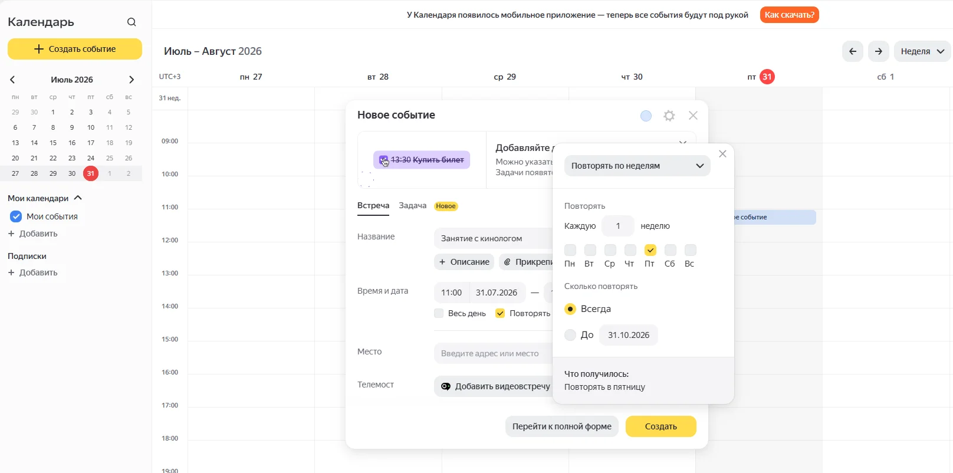Show previous month in mini calendar
Image resolution: width=953 pixels, height=473 pixels.
click(12, 80)
